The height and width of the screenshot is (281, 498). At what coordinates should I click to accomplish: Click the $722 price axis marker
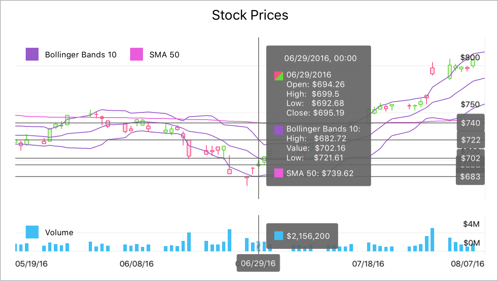[470, 140]
